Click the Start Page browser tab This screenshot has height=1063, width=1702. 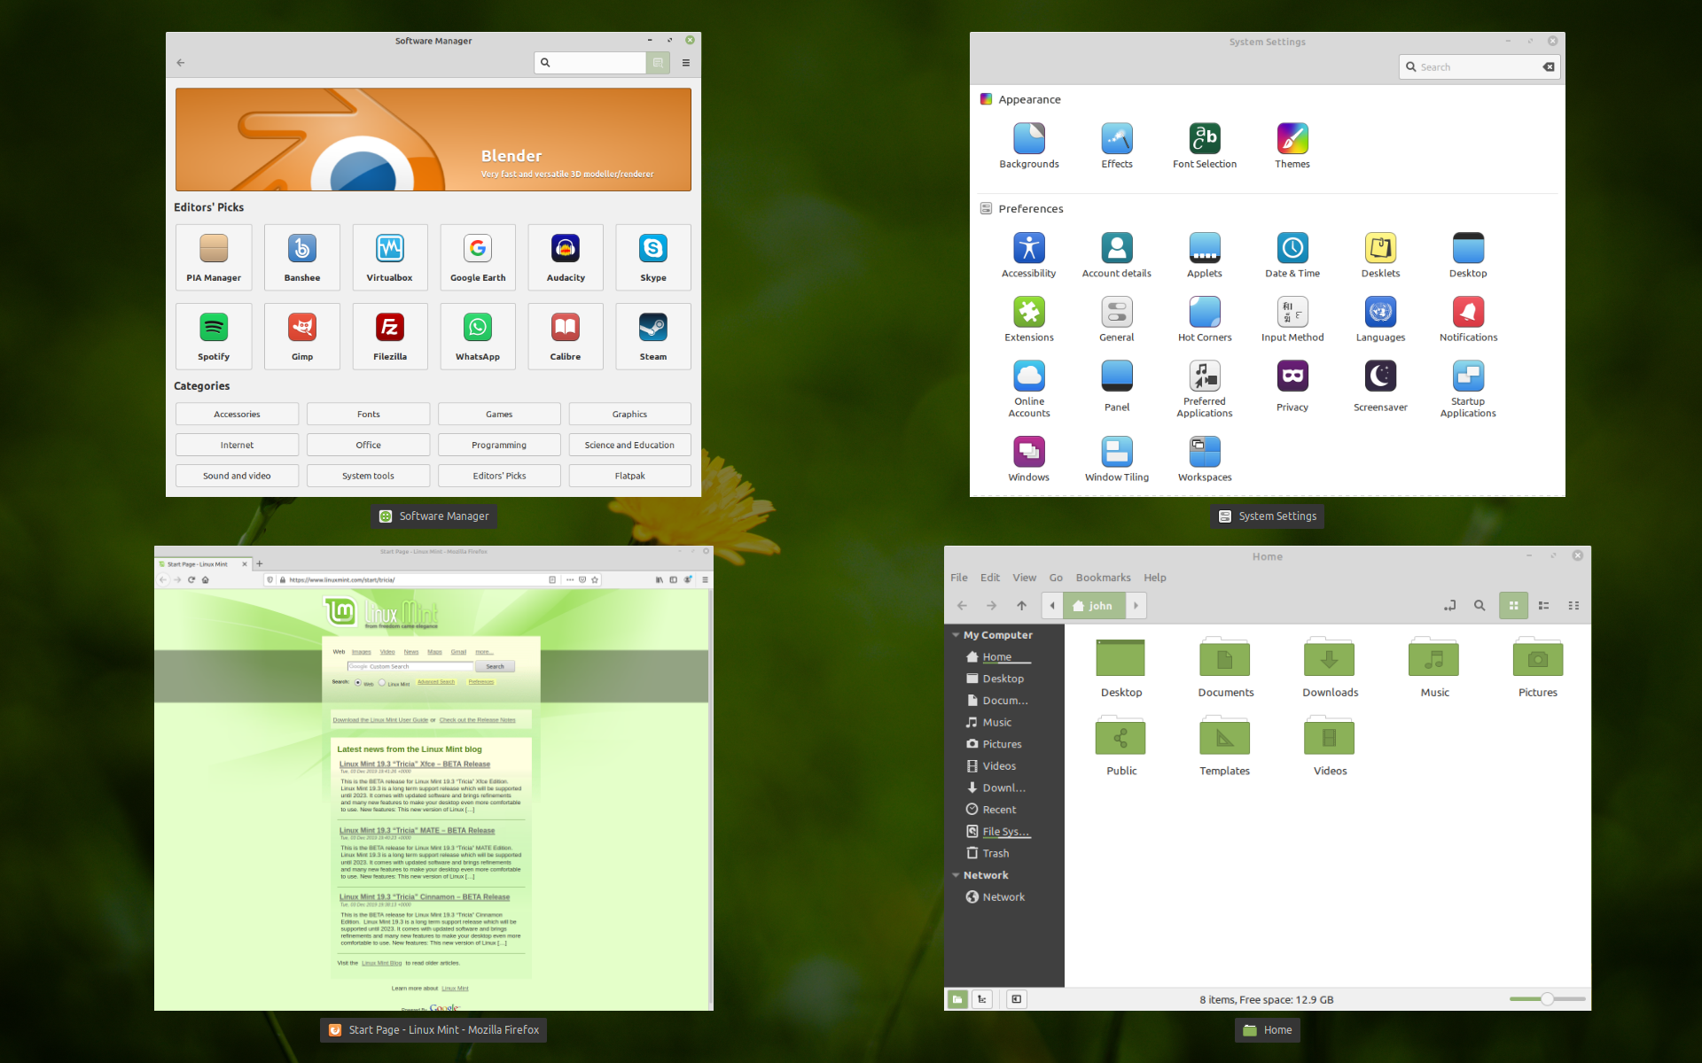coord(197,563)
